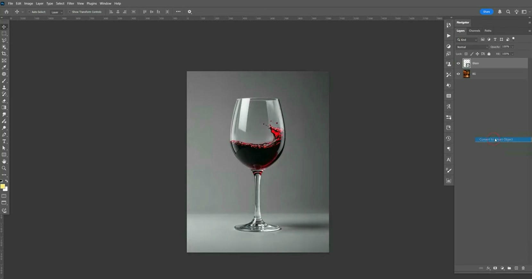532x279 pixels.
Task: Select the Eraser tool
Action: pos(4,101)
